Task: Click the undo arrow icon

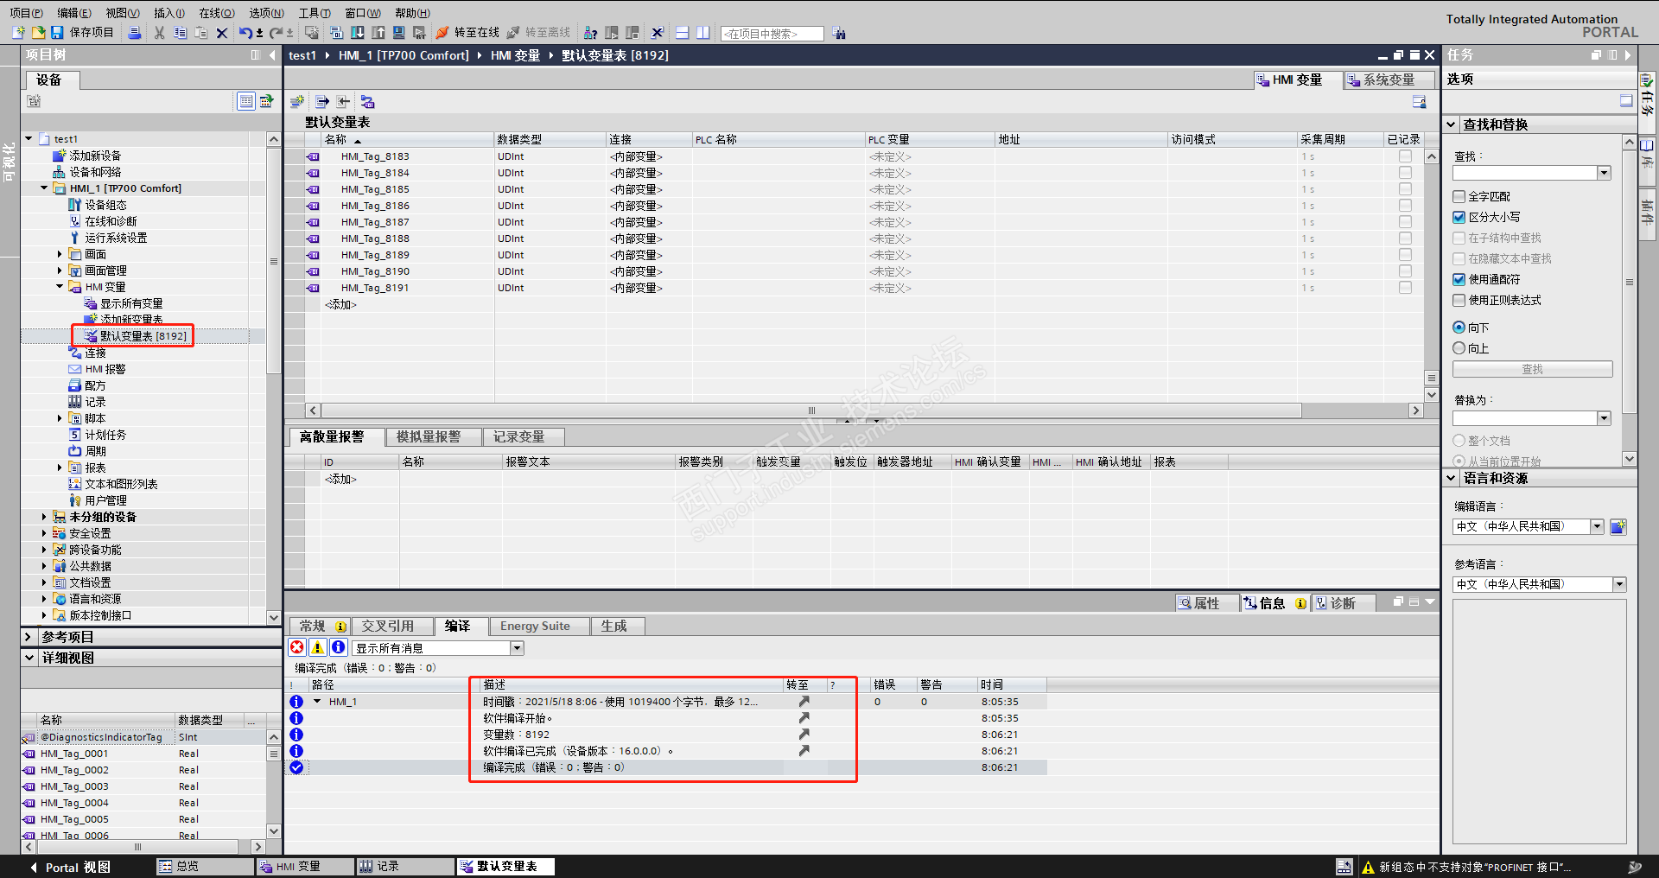Action: click(x=245, y=33)
